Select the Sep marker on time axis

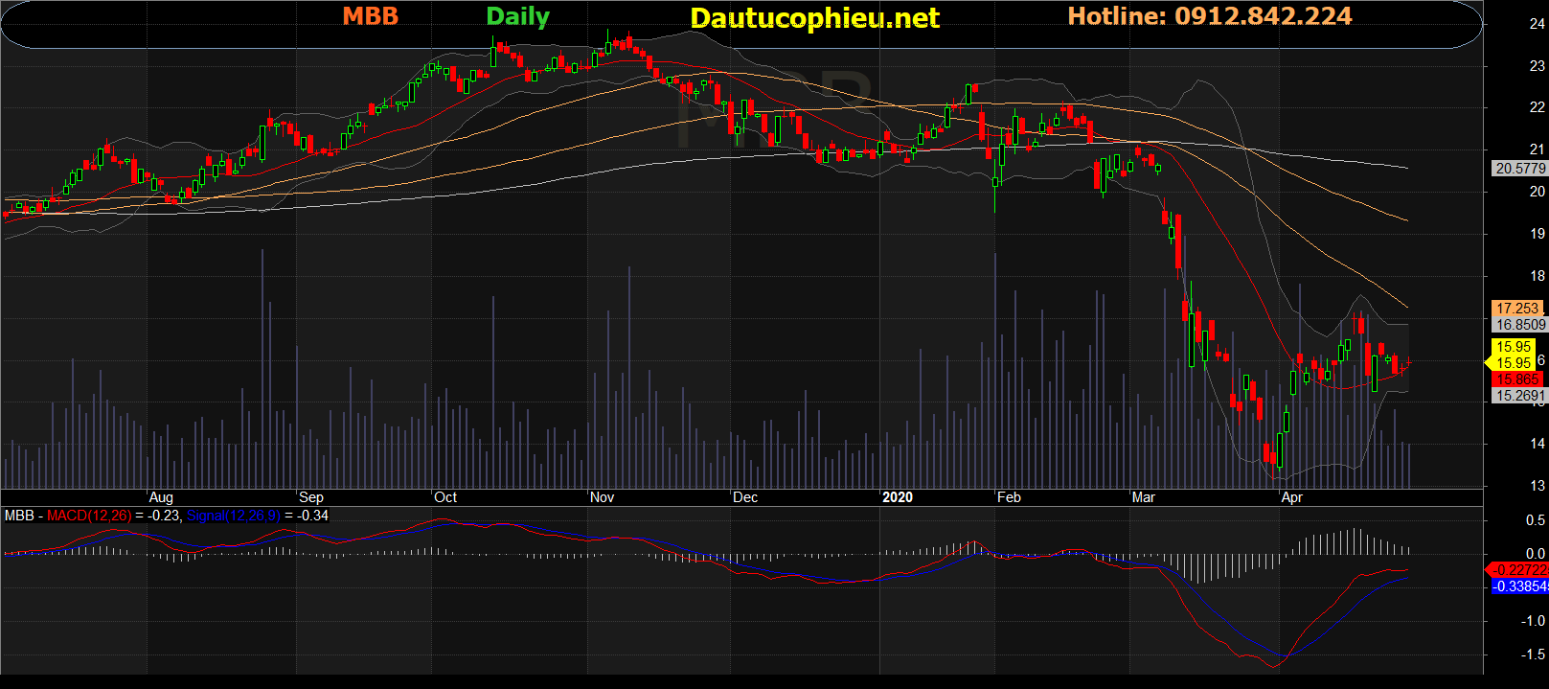tap(311, 497)
